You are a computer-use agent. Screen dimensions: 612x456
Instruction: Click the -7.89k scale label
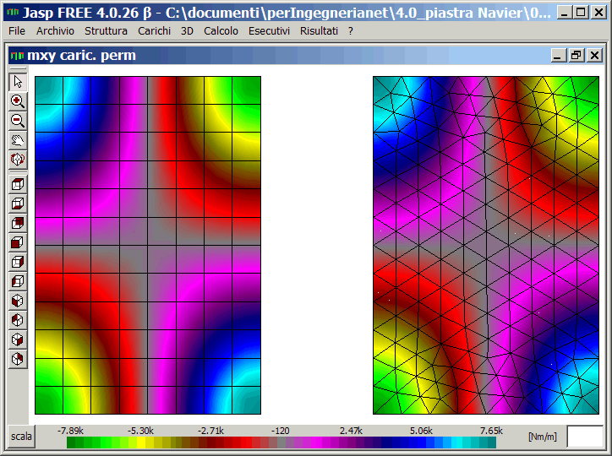click(70, 431)
